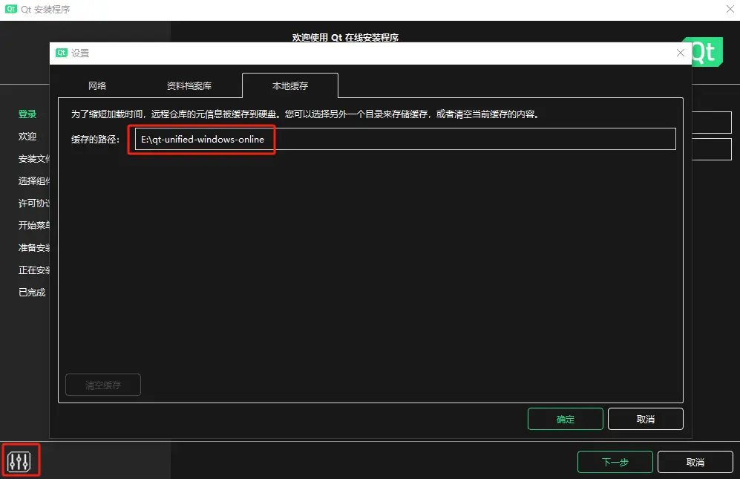Image resolution: width=740 pixels, height=479 pixels.
Task: Select the 本地缓存 tab
Action: click(290, 85)
